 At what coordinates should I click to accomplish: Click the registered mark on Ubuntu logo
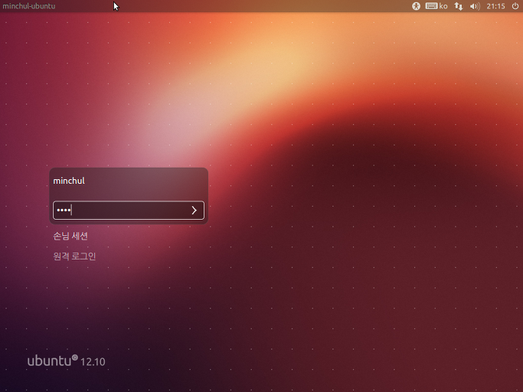pyautogui.click(x=75, y=357)
